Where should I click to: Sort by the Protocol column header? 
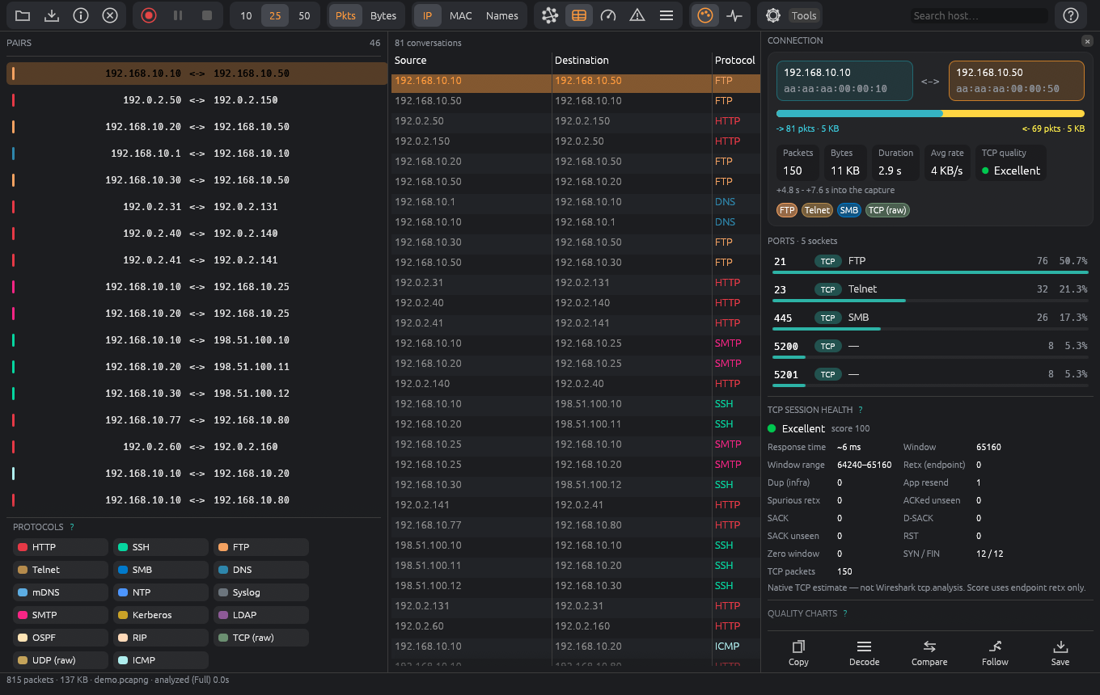[734, 60]
